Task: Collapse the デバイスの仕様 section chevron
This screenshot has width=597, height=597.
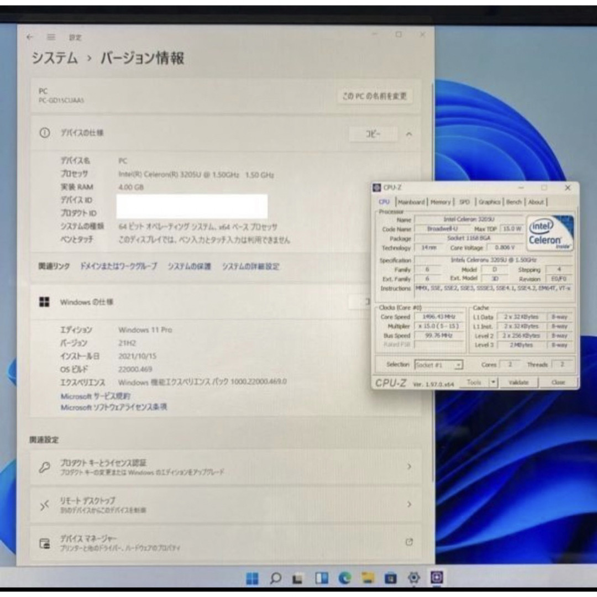Action: (409, 134)
